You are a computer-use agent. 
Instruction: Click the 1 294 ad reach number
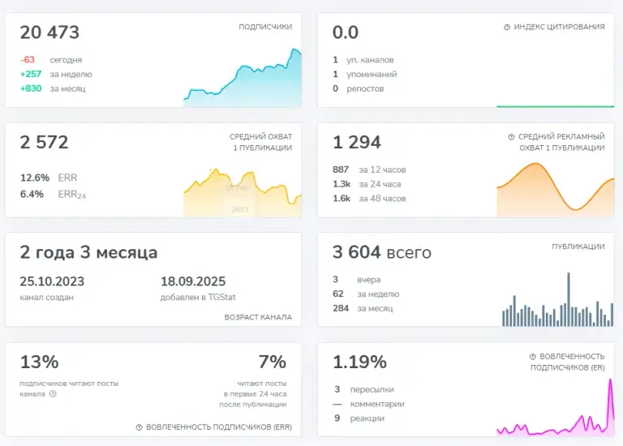[x=357, y=143]
